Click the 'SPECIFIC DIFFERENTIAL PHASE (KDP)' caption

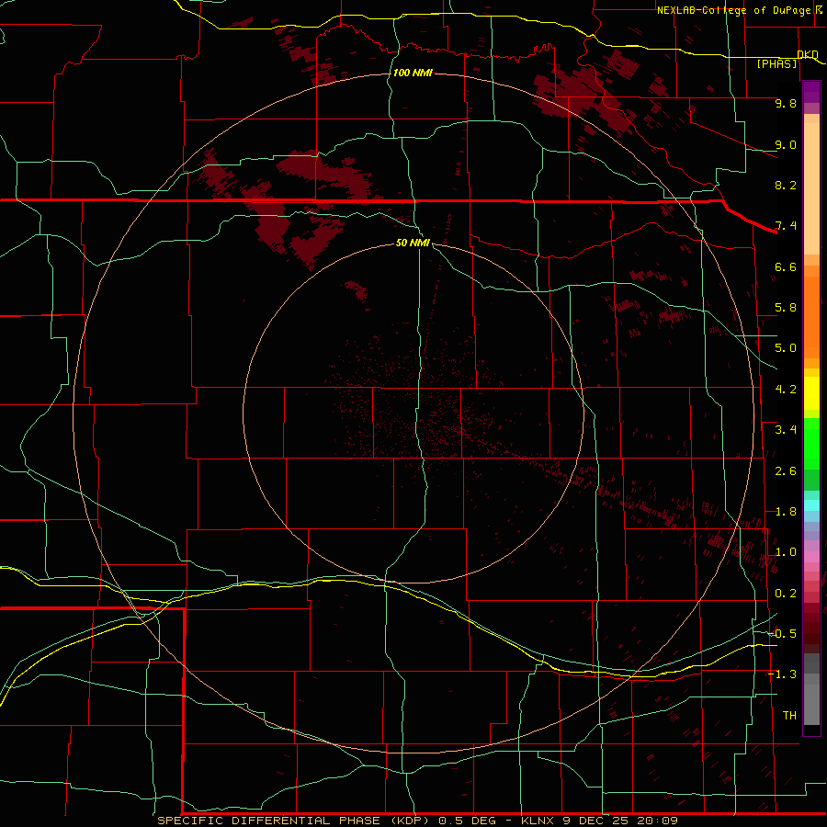point(296,821)
